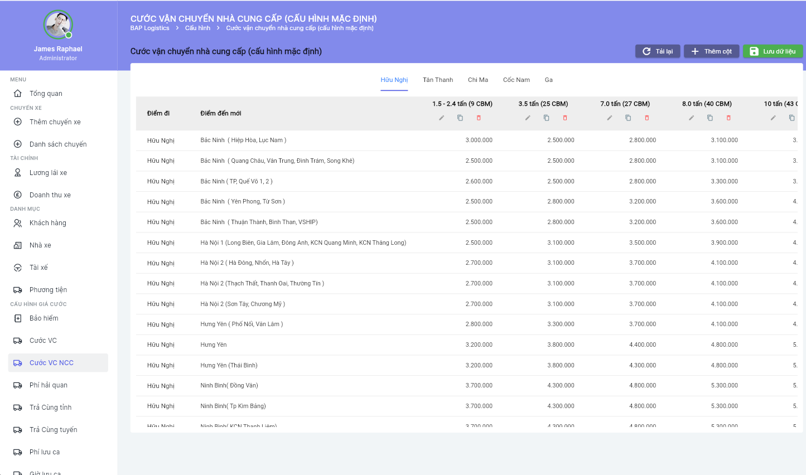Viewport: 806px width, 475px height.
Task: Edit the 7.0 tấn (27 CBM) column
Action: coord(610,118)
